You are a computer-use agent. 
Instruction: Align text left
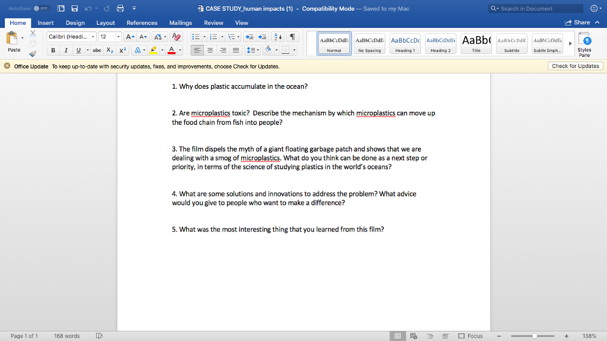click(197, 50)
